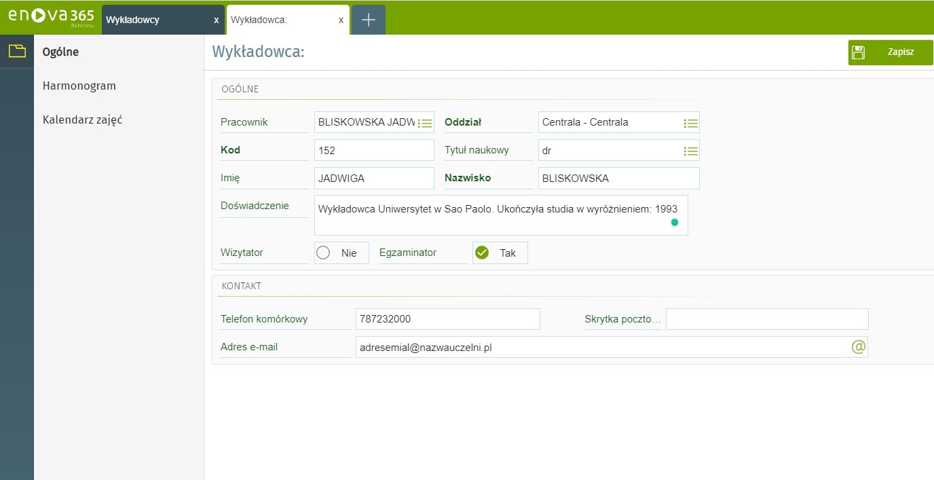This screenshot has height=480, width=934.
Task: Click the Skrytka pocztowa input field
Action: [766, 318]
